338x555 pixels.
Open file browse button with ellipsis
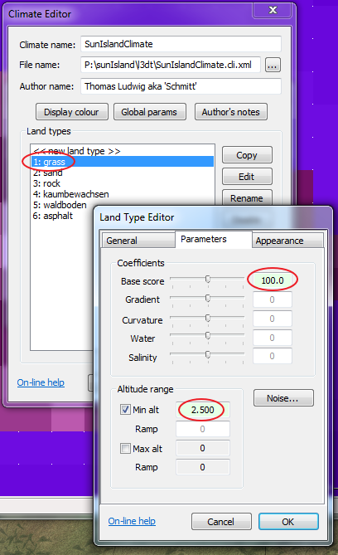tap(273, 66)
